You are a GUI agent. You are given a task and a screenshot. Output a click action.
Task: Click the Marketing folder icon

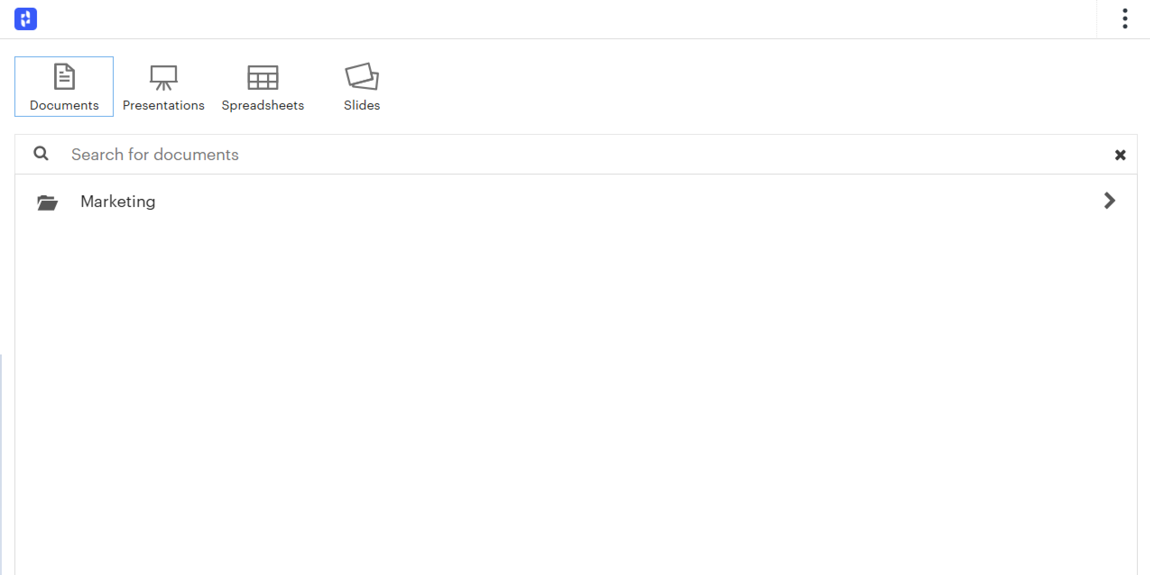[x=47, y=202]
